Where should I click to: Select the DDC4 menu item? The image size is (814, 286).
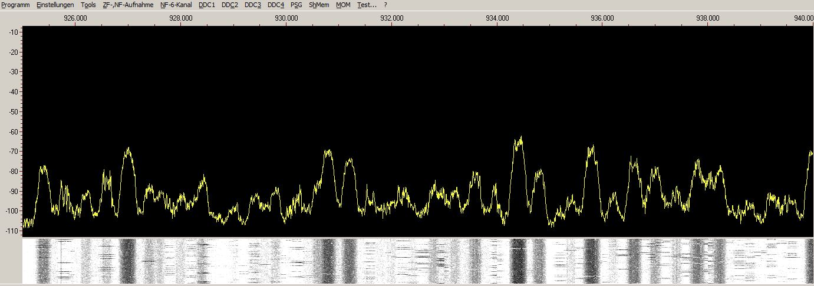coord(276,5)
